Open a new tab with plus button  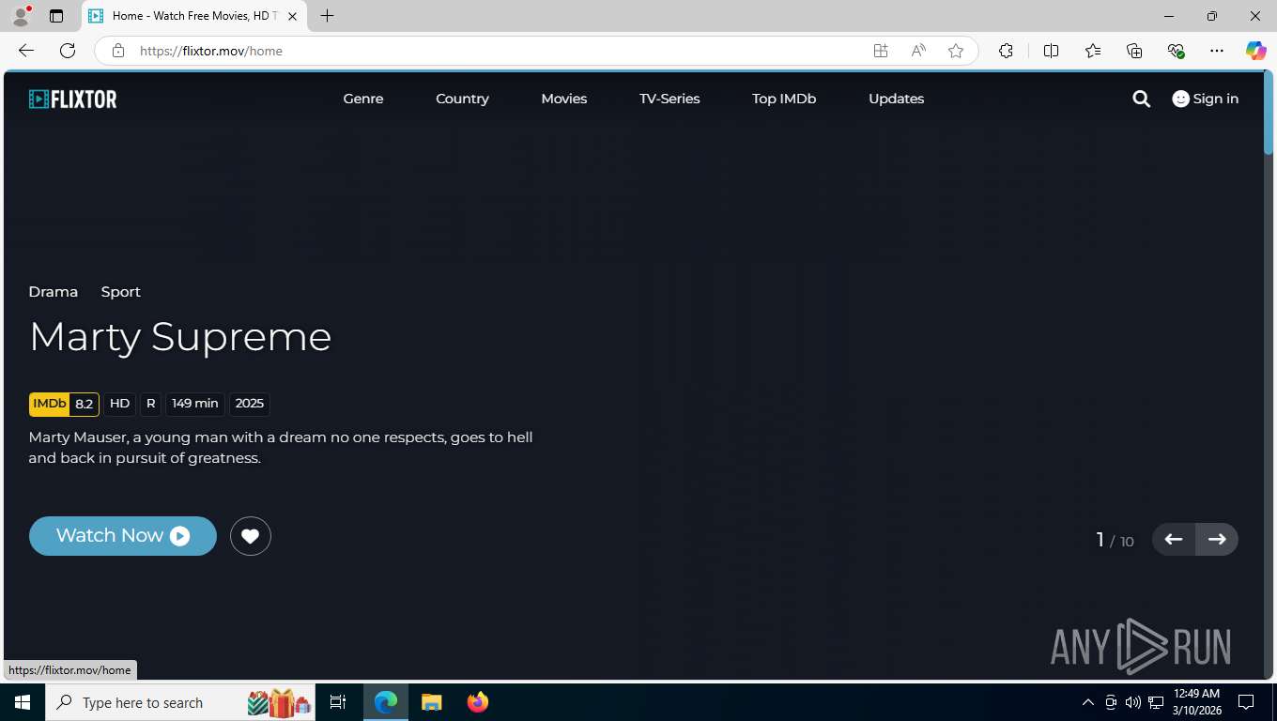click(x=327, y=16)
